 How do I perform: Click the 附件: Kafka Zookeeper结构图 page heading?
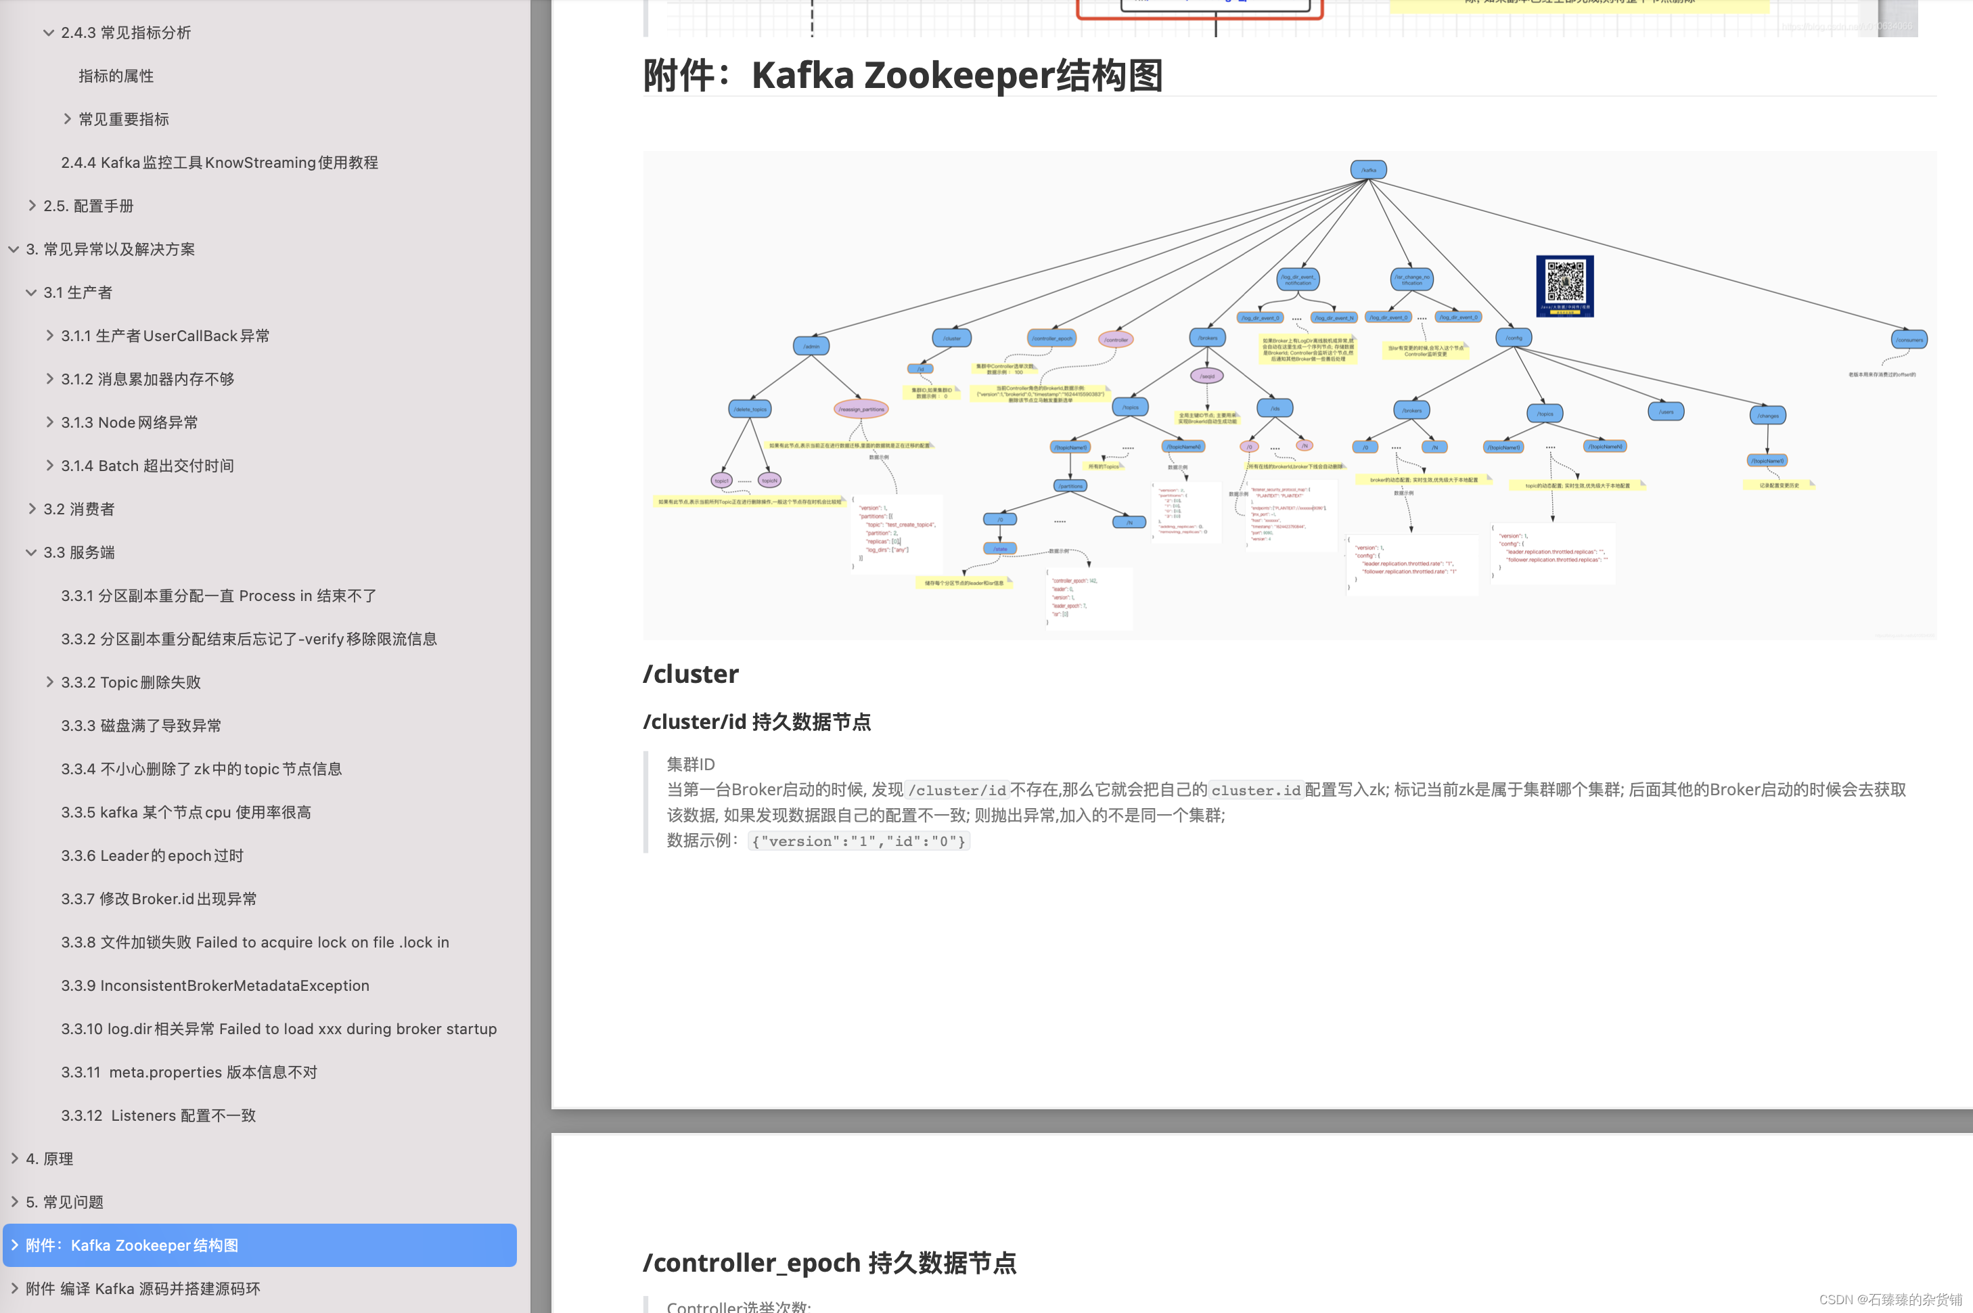(903, 75)
